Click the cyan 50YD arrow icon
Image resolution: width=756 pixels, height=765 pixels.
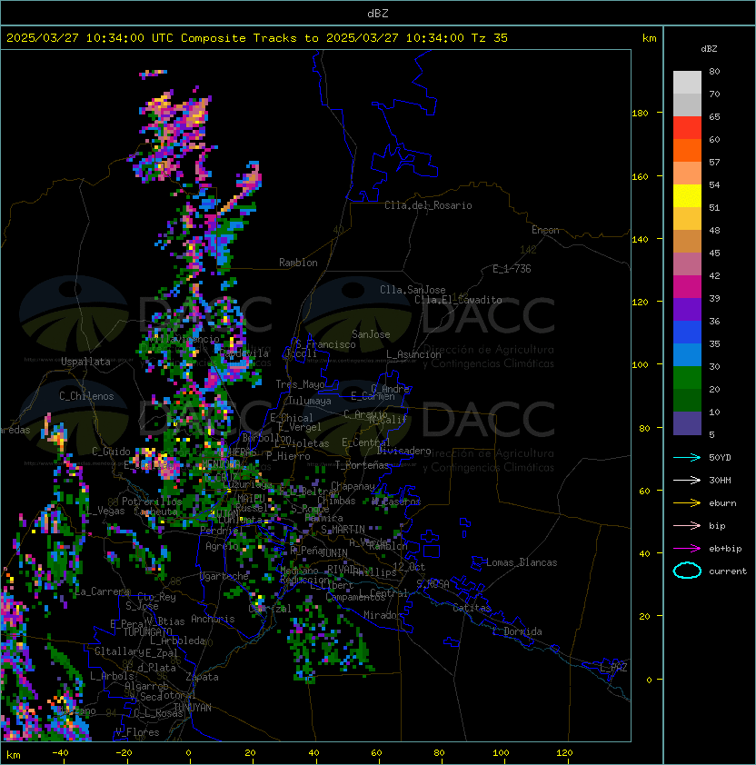pos(687,458)
